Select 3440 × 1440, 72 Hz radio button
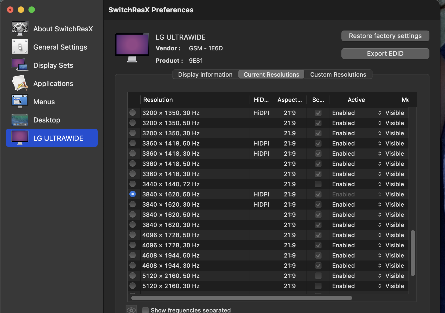The width and height of the screenshot is (445, 313). point(133,184)
